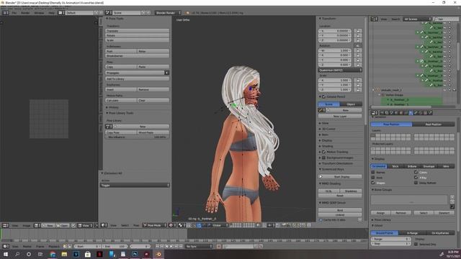This screenshot has height=259, width=461.
Task: Toggle lock icon for Scale X
Action: [358, 80]
